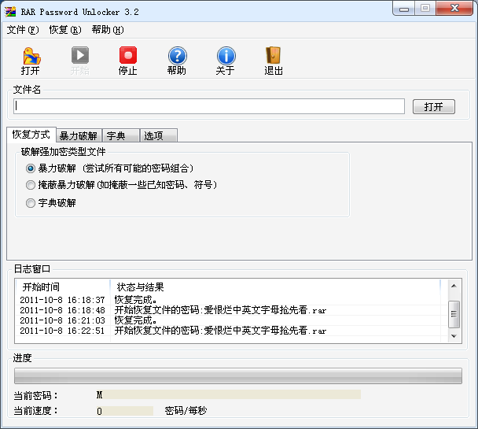This screenshot has width=478, height=429.
Task: Open 帮助 via the blue question-mark icon
Action: (x=177, y=56)
